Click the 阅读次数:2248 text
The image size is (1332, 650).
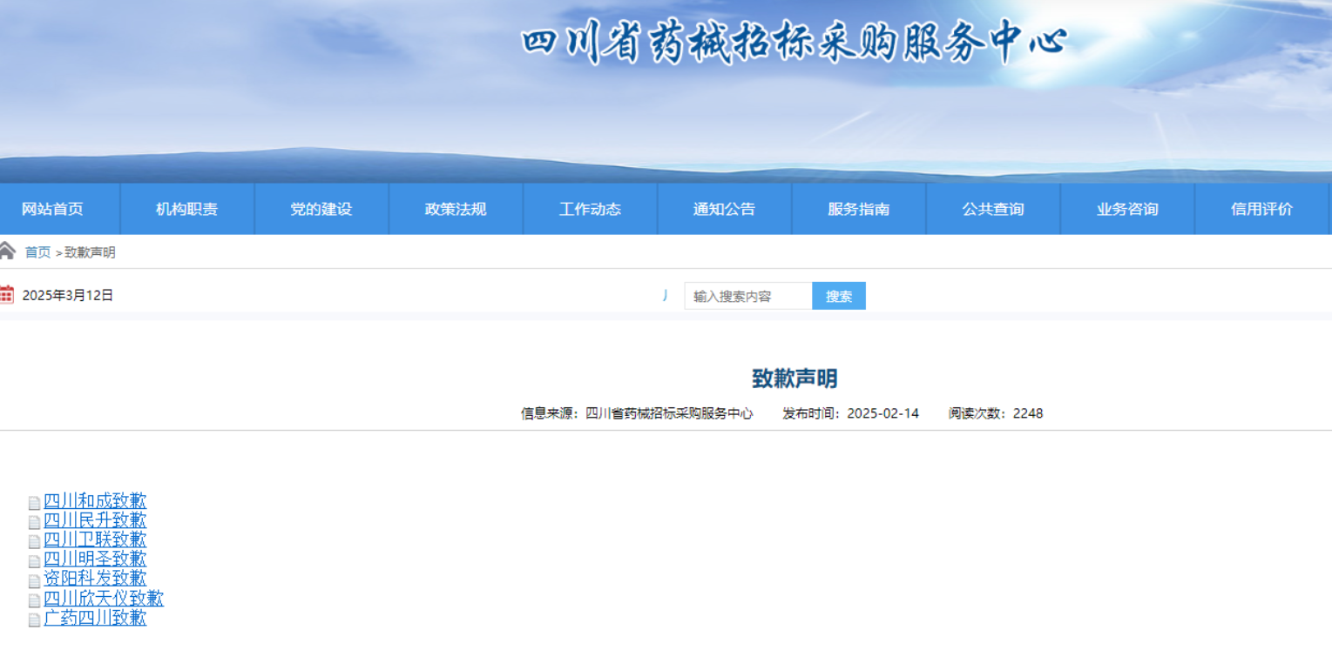996,413
